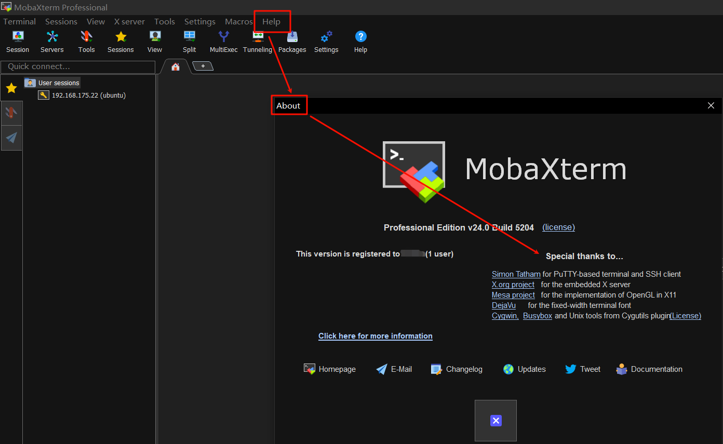Open the Documentation button
Image resolution: width=723 pixels, height=444 pixels.
pos(649,369)
